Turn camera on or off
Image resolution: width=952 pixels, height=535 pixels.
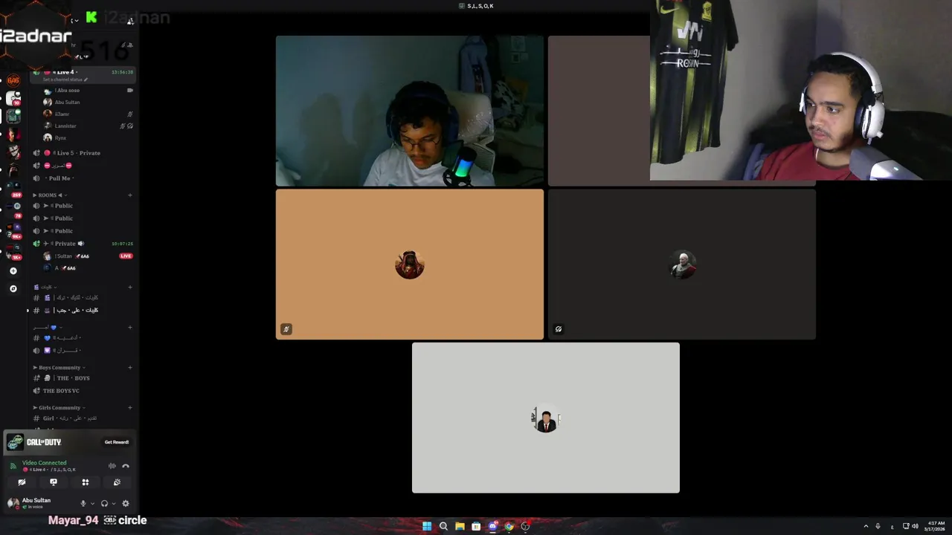[x=22, y=482]
